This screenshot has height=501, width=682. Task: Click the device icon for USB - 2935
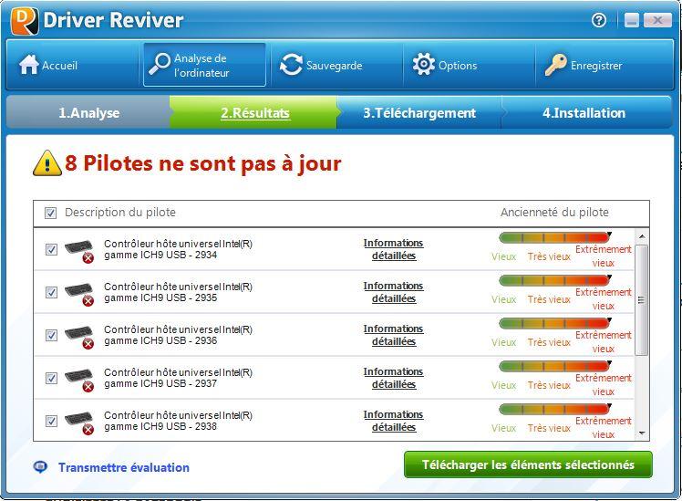[x=79, y=294]
